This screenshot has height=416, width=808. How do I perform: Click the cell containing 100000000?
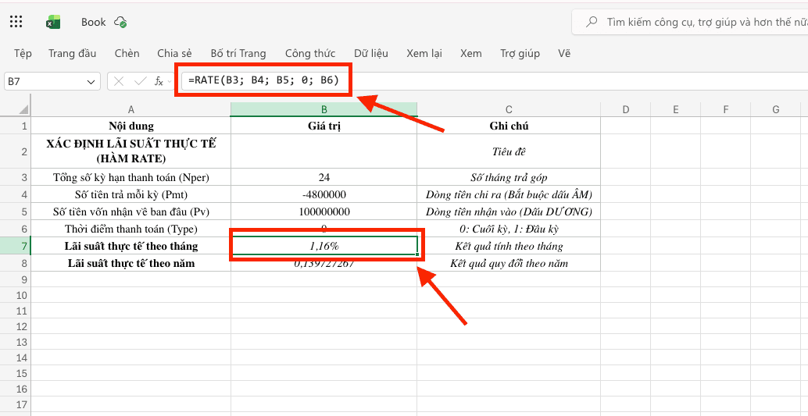(324, 212)
